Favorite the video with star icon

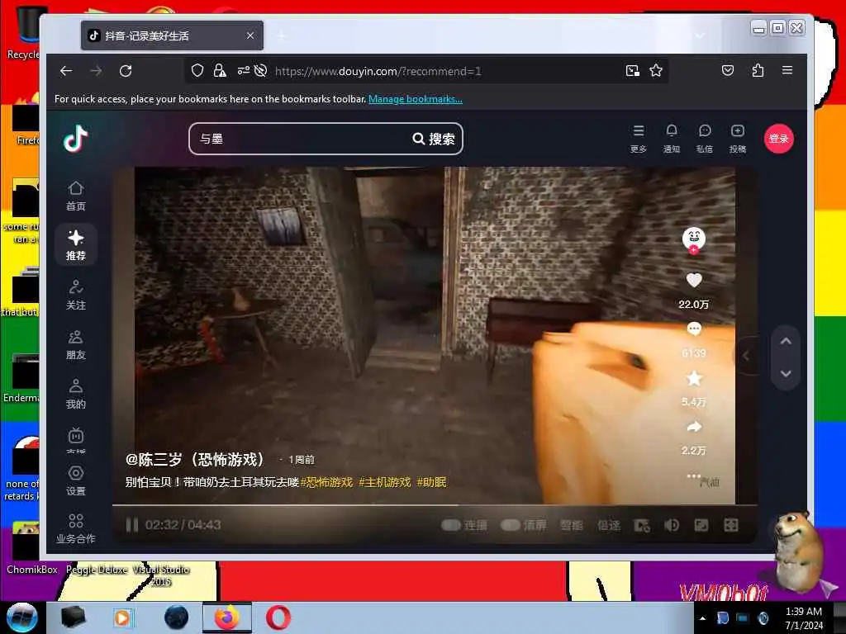(x=694, y=378)
